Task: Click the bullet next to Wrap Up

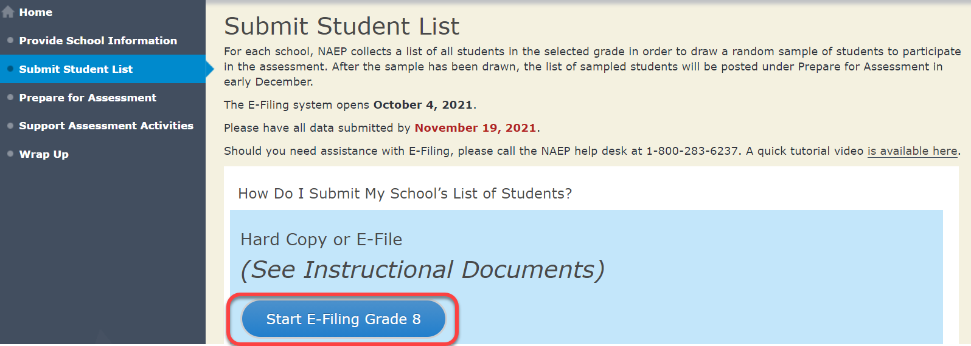Action: coord(10,154)
